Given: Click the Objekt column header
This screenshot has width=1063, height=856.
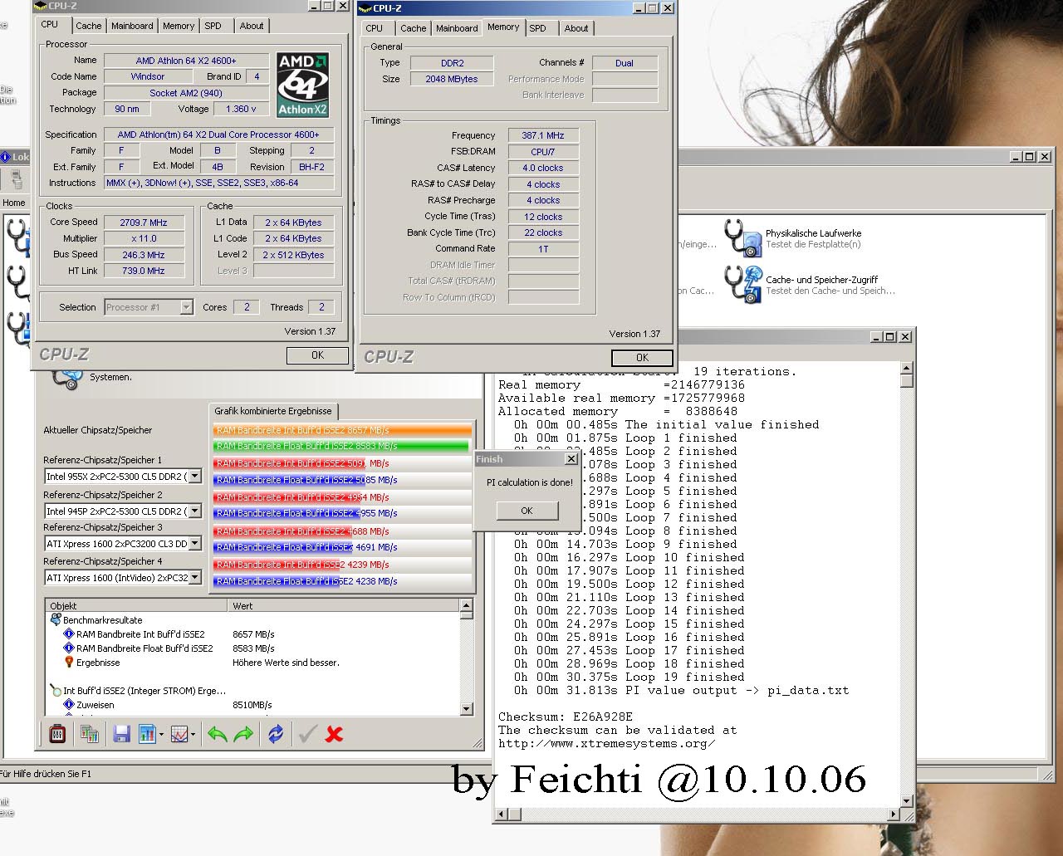Looking at the screenshot, I should click(136, 606).
